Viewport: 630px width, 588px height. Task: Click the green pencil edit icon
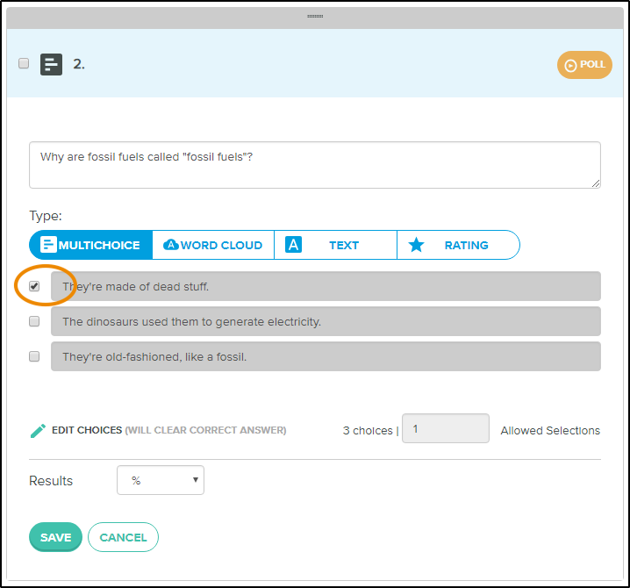(x=39, y=430)
